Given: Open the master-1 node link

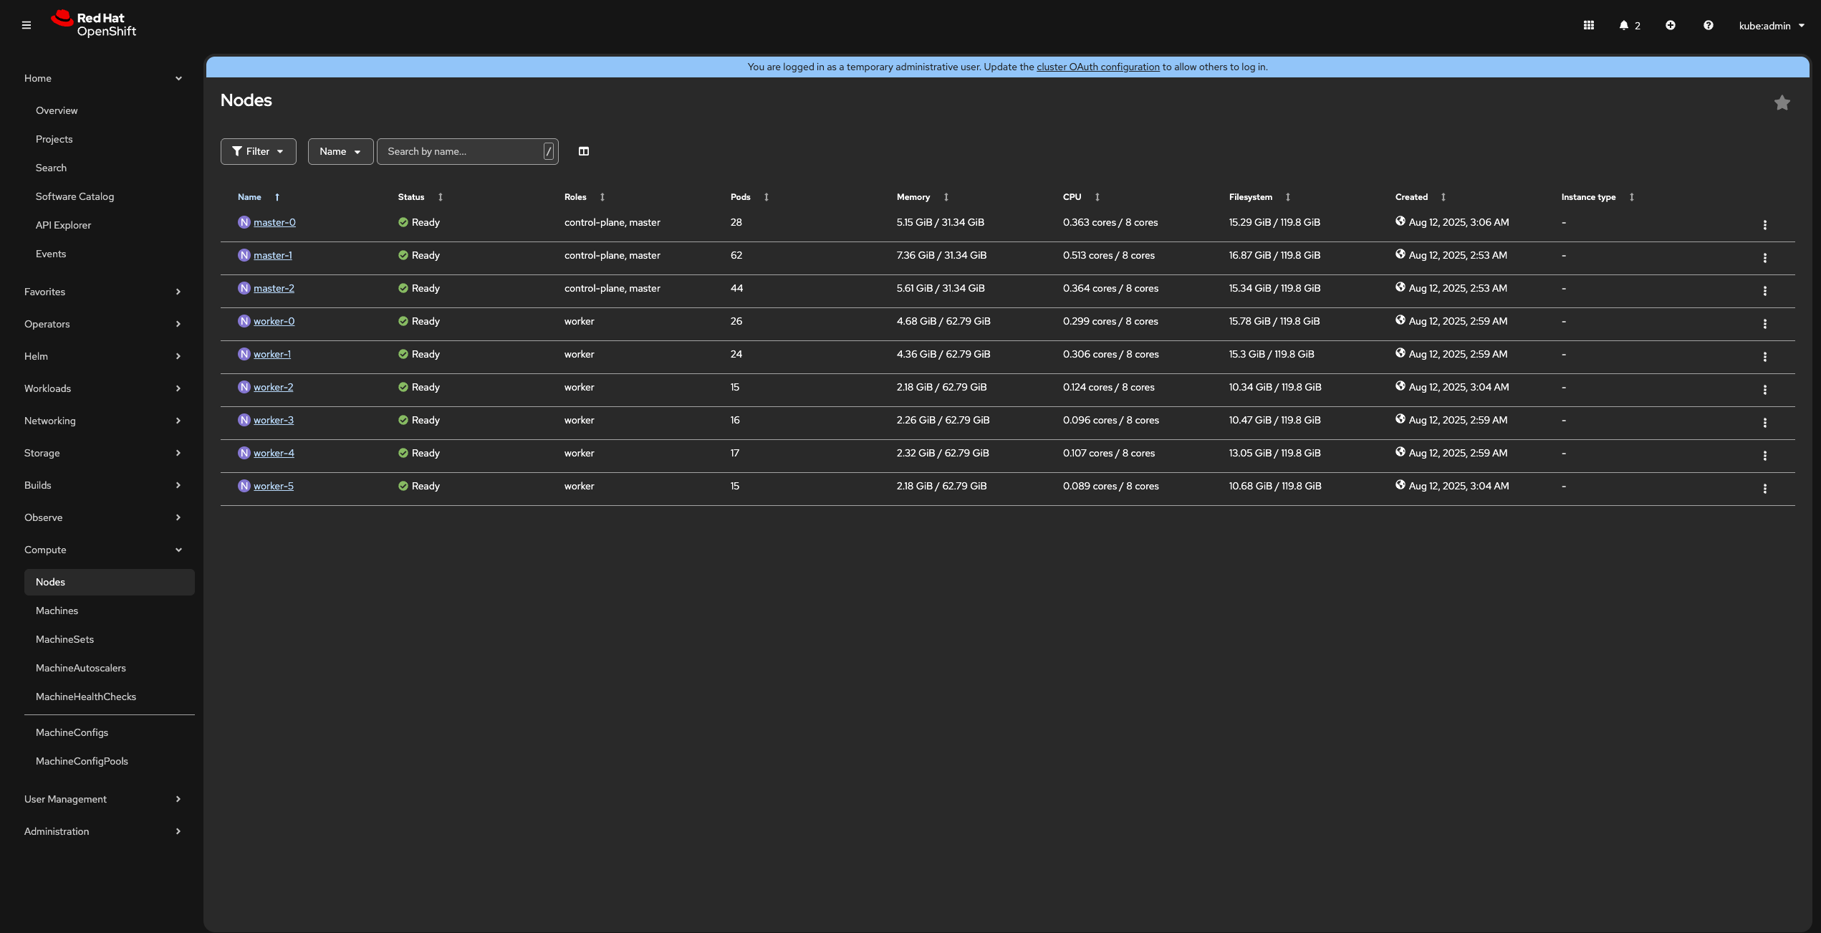Looking at the screenshot, I should 272,255.
